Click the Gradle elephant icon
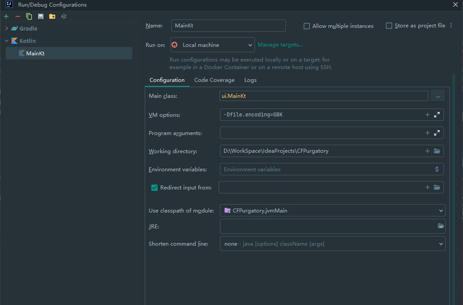The width and height of the screenshot is (463, 305). tap(15, 29)
